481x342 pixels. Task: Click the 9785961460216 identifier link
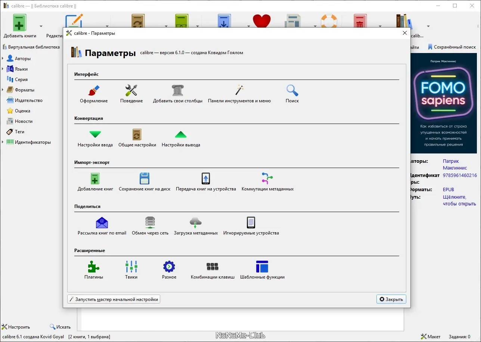pos(460,175)
